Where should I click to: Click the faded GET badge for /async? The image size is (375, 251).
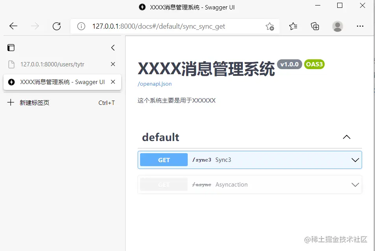pos(164,185)
